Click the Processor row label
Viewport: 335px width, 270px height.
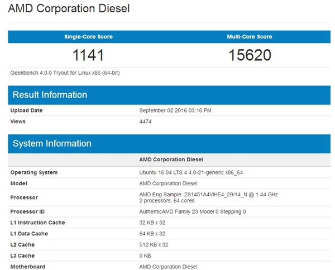click(x=24, y=197)
